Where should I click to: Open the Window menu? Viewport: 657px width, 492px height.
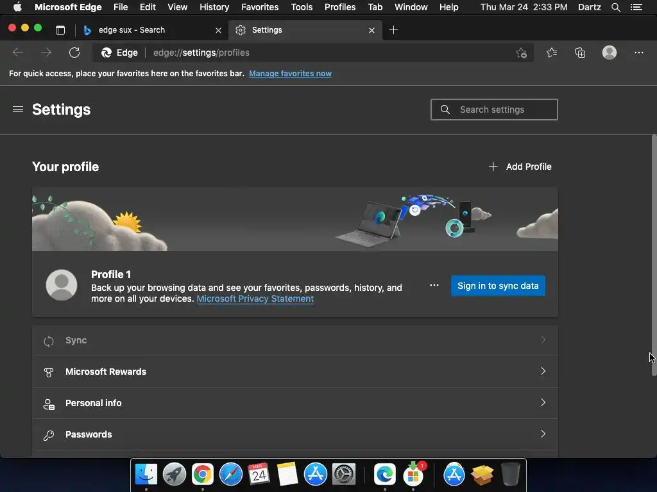411,7
